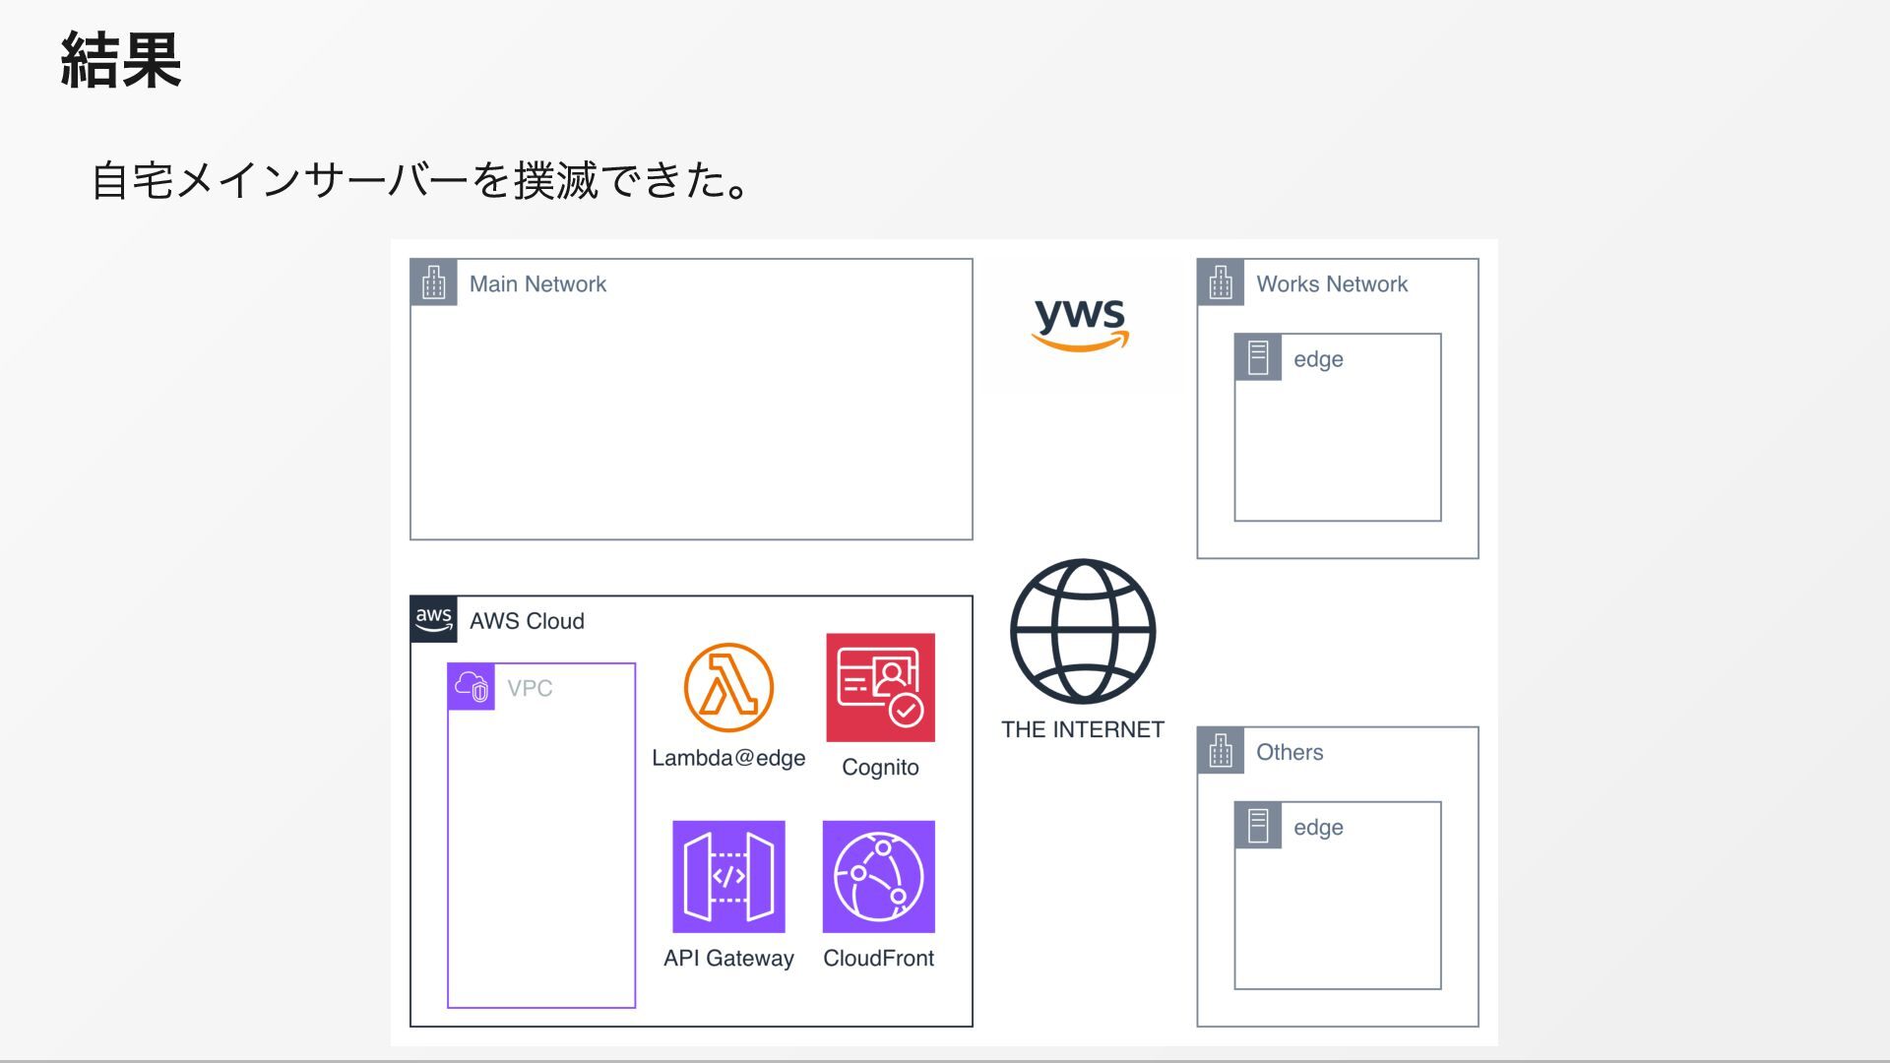1890x1063 pixels.
Task: Click THE INTERNET label text
Action: pyautogui.click(x=1082, y=729)
